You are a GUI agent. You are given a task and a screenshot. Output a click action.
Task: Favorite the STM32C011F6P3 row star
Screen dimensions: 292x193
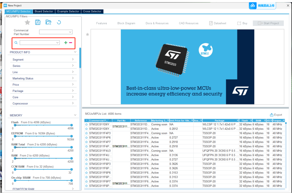(86, 164)
